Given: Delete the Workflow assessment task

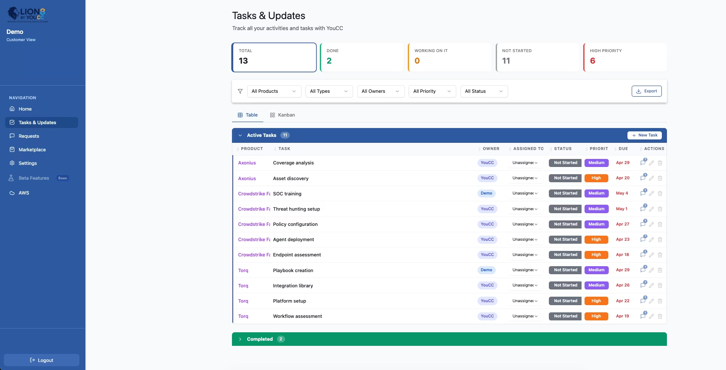Looking at the screenshot, I should tap(660, 316).
